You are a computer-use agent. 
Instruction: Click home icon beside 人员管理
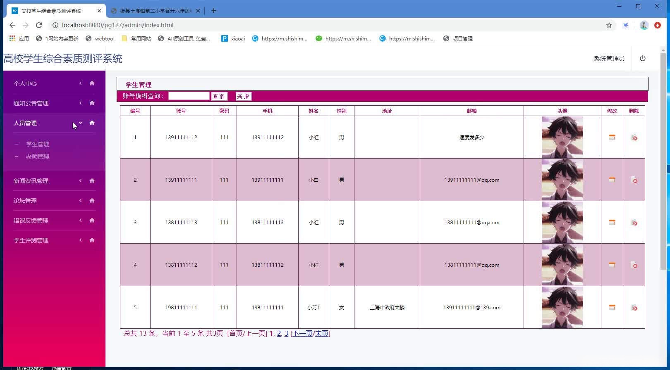tap(92, 123)
